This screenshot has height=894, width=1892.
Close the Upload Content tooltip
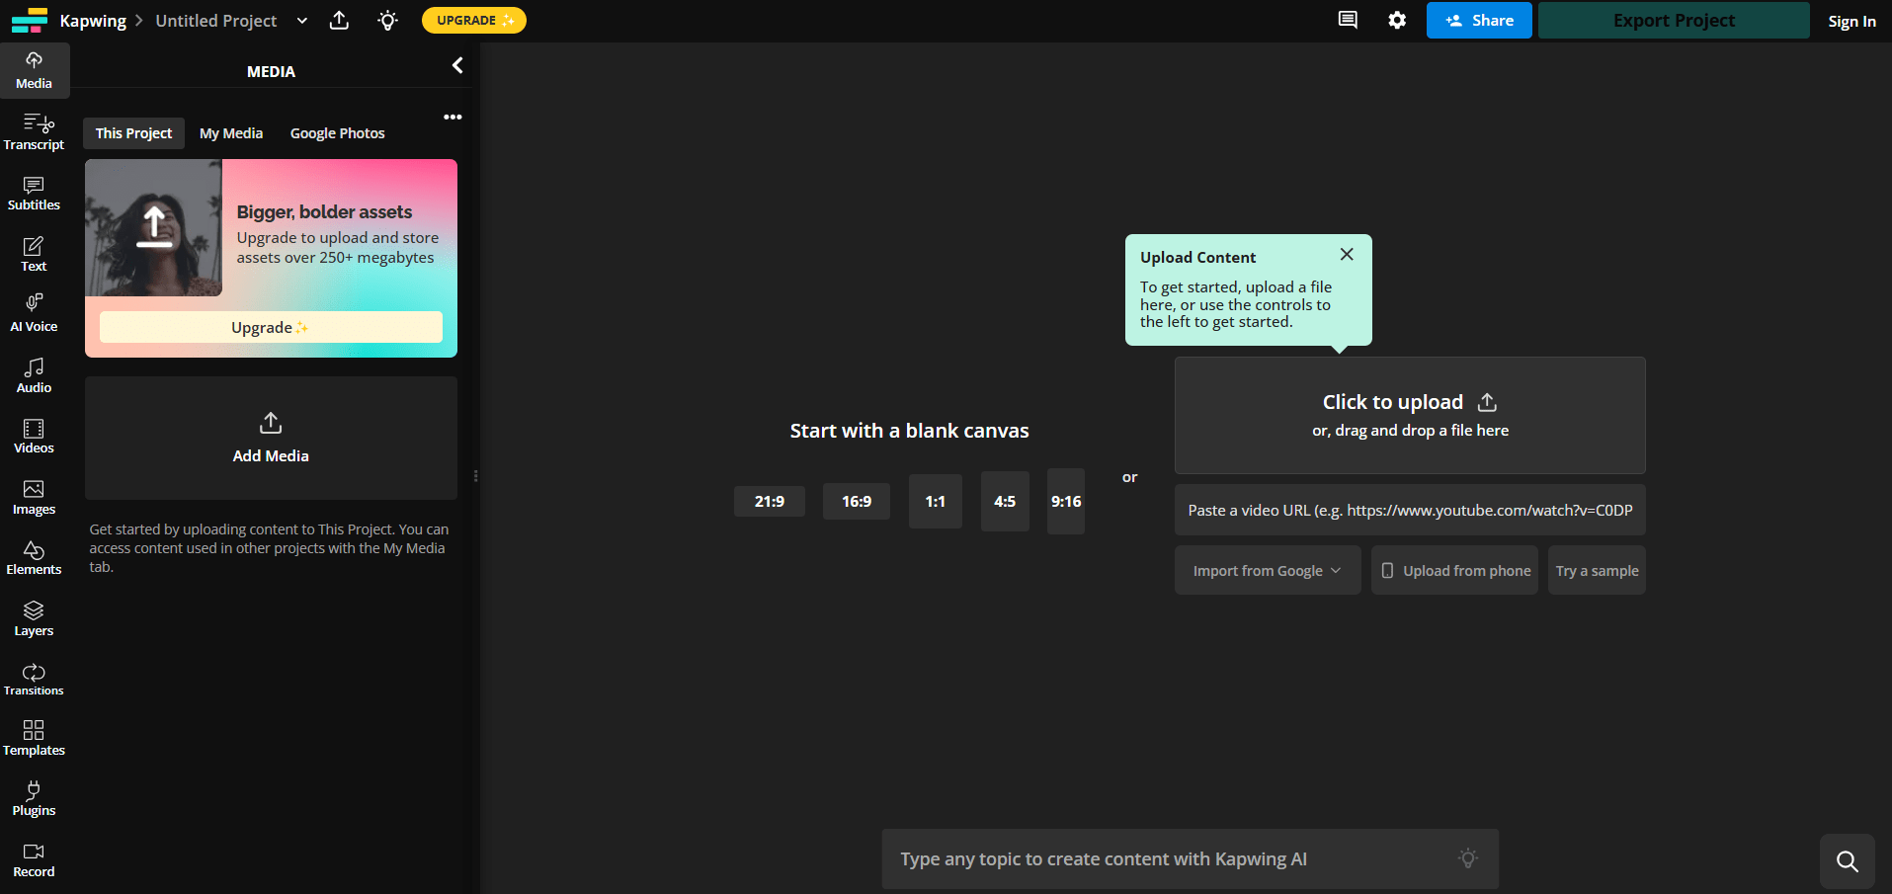coord(1347,254)
